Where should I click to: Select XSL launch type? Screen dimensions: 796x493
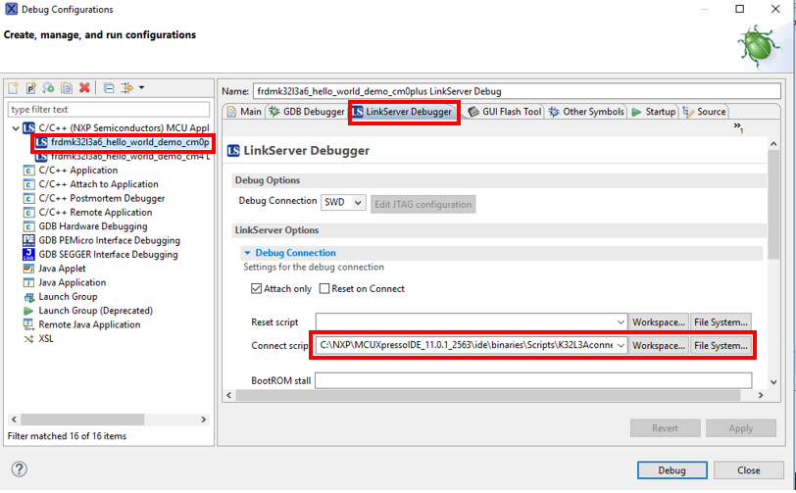(38, 339)
